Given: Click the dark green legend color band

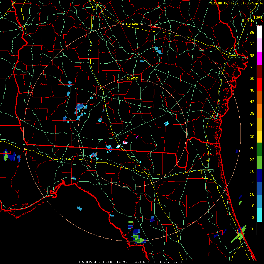Looking at the screenshot, I should [x=259, y=149].
